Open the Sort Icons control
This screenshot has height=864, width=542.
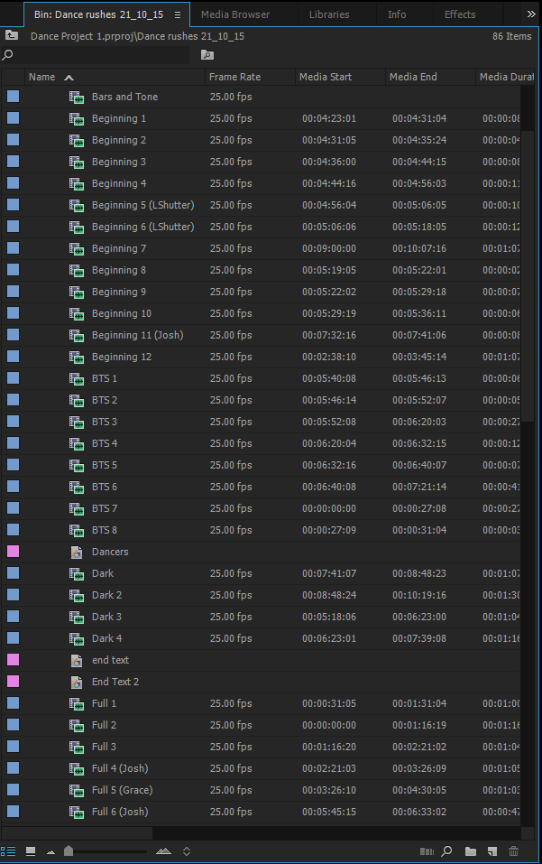pos(187,851)
